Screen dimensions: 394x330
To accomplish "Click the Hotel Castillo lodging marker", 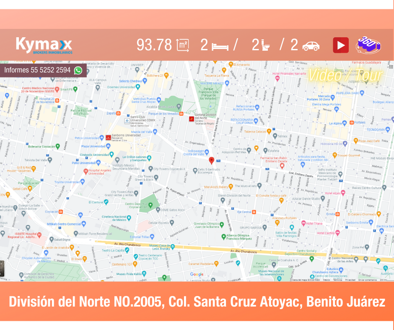I will [337, 232].
